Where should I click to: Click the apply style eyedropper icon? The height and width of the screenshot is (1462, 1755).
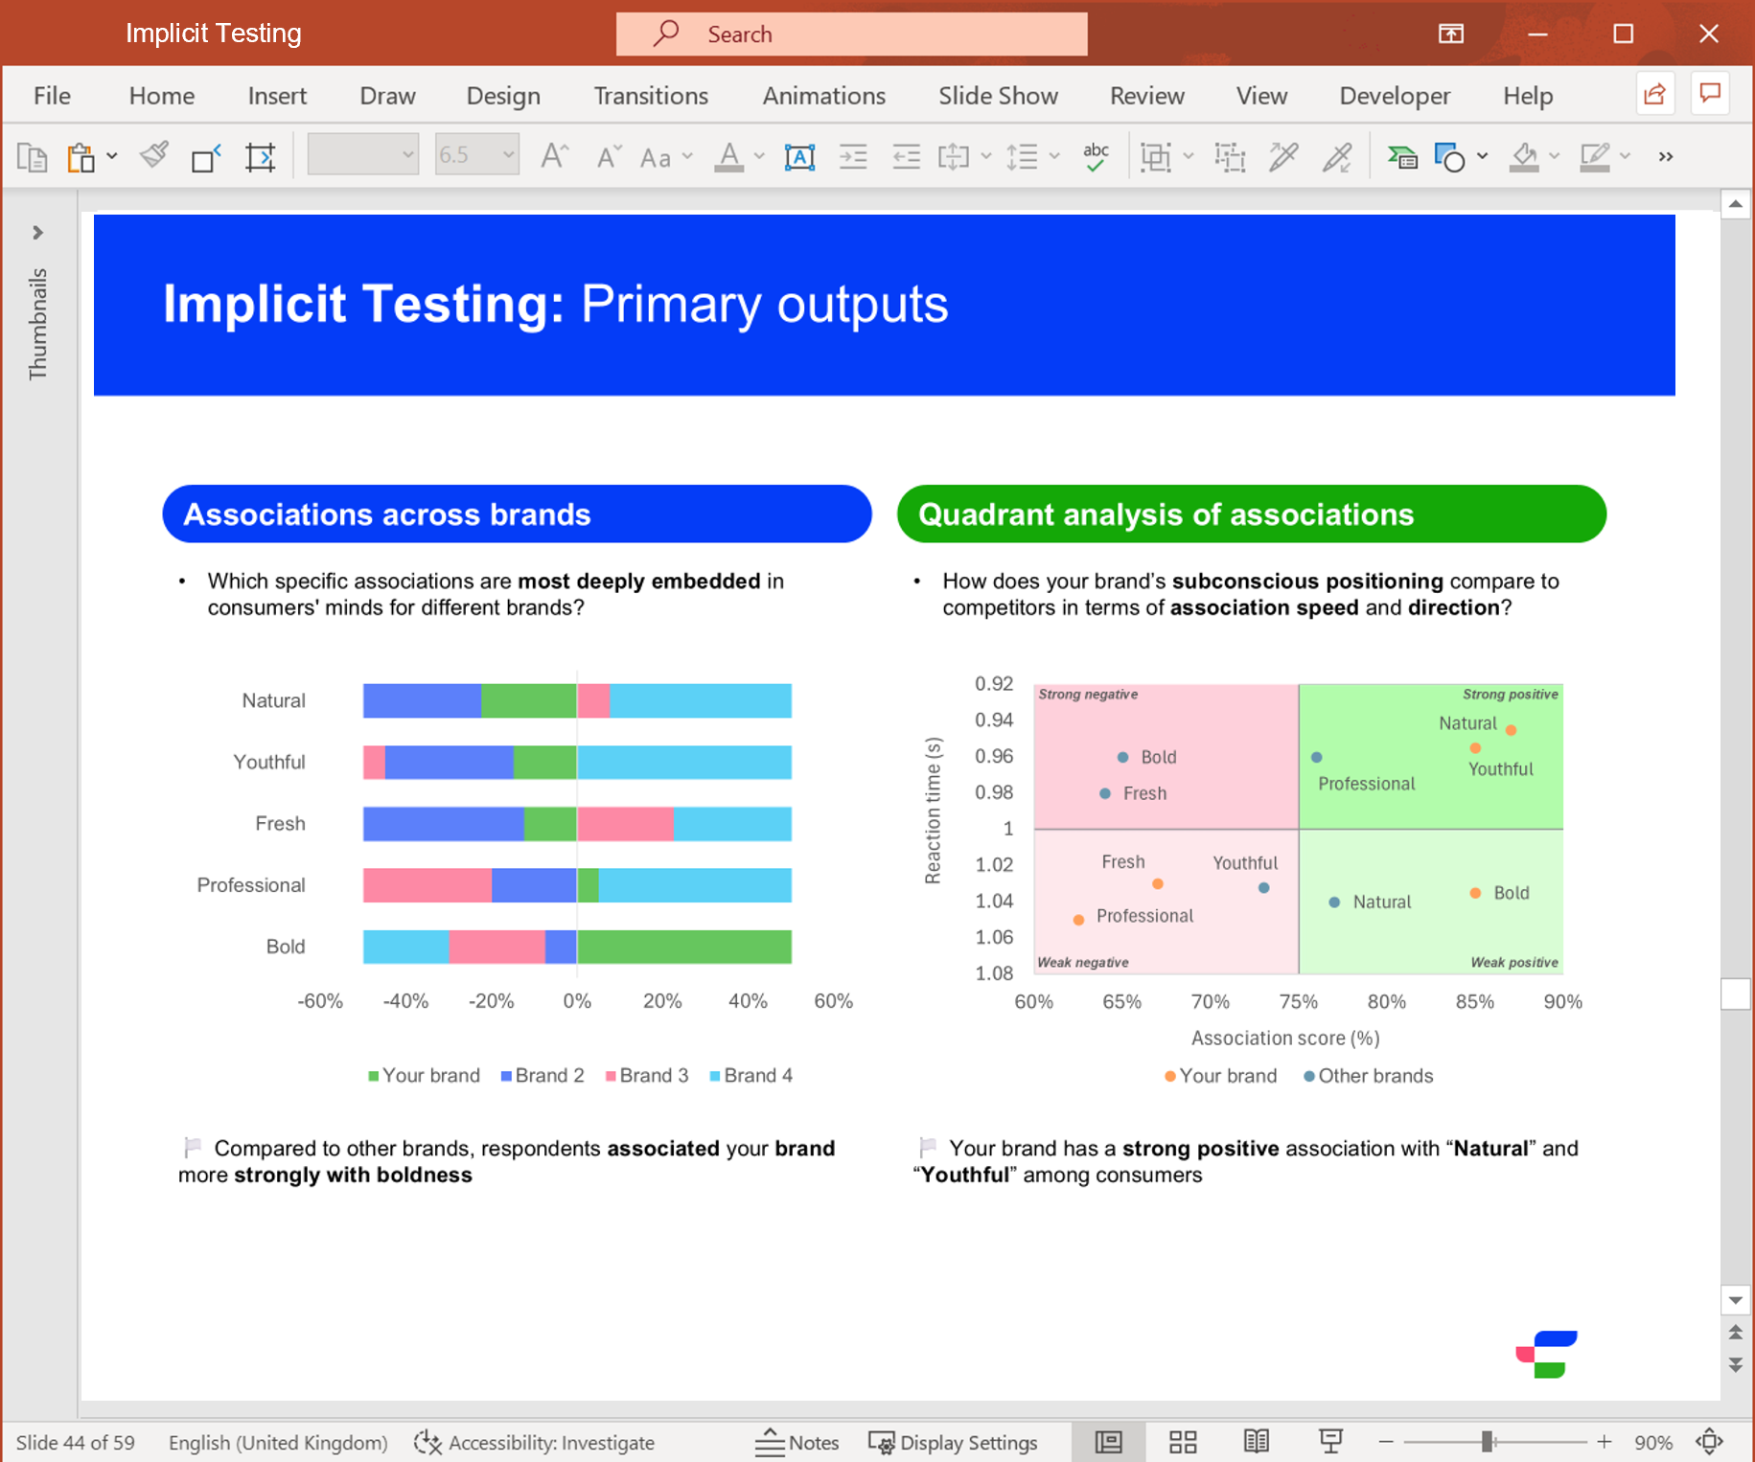(x=1337, y=156)
